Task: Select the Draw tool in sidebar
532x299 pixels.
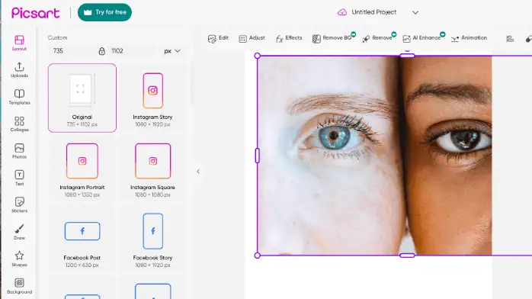Action: click(19, 232)
